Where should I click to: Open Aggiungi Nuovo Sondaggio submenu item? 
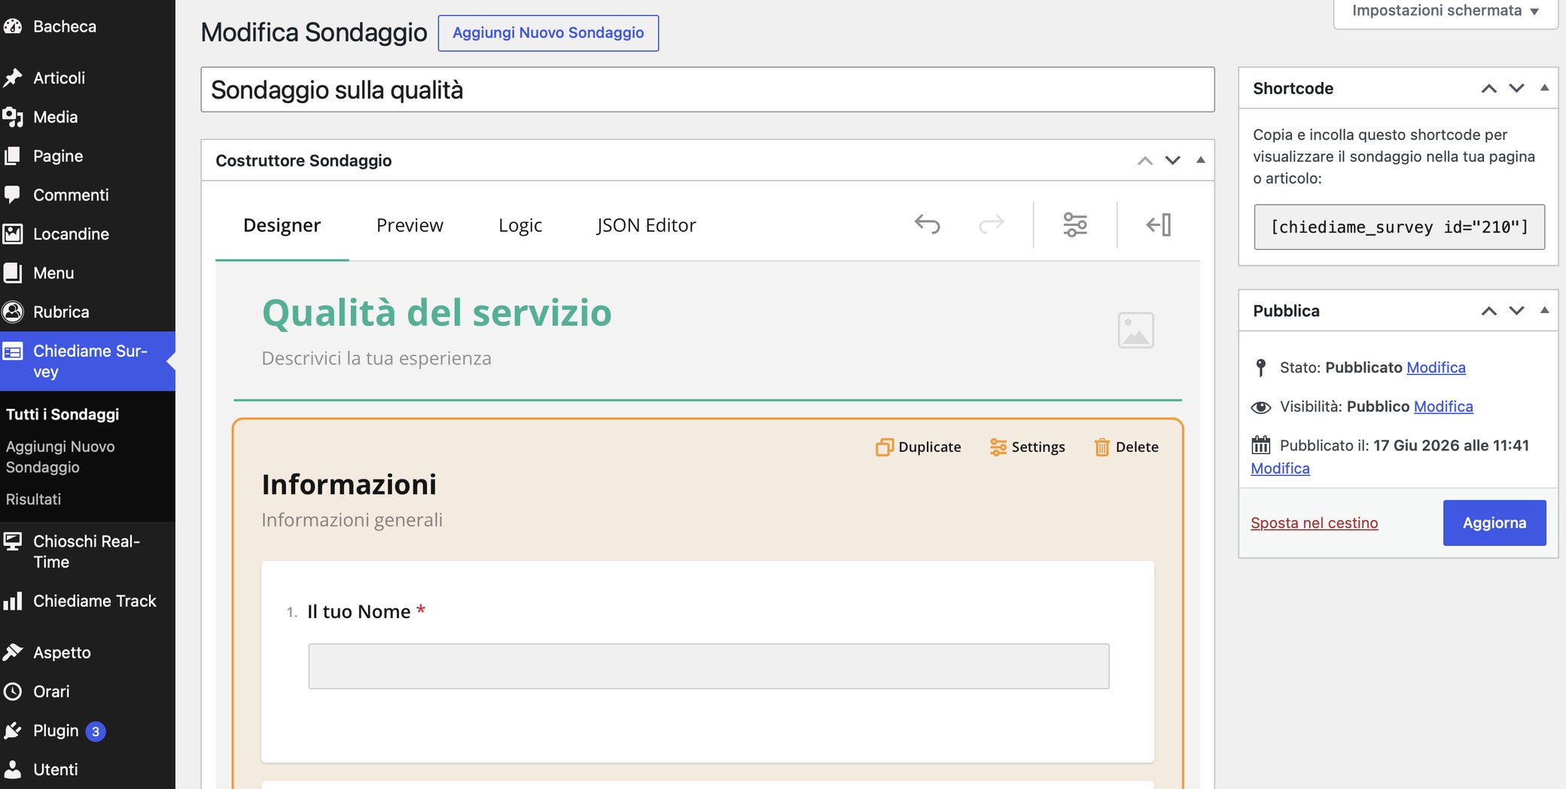(x=60, y=457)
